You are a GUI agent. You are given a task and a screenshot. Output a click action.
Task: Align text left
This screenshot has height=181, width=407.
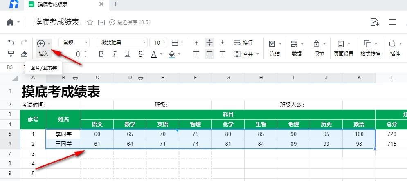[196, 54]
